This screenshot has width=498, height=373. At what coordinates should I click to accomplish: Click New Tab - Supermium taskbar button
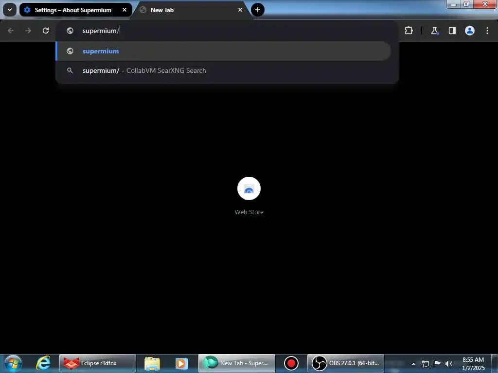pos(237,363)
